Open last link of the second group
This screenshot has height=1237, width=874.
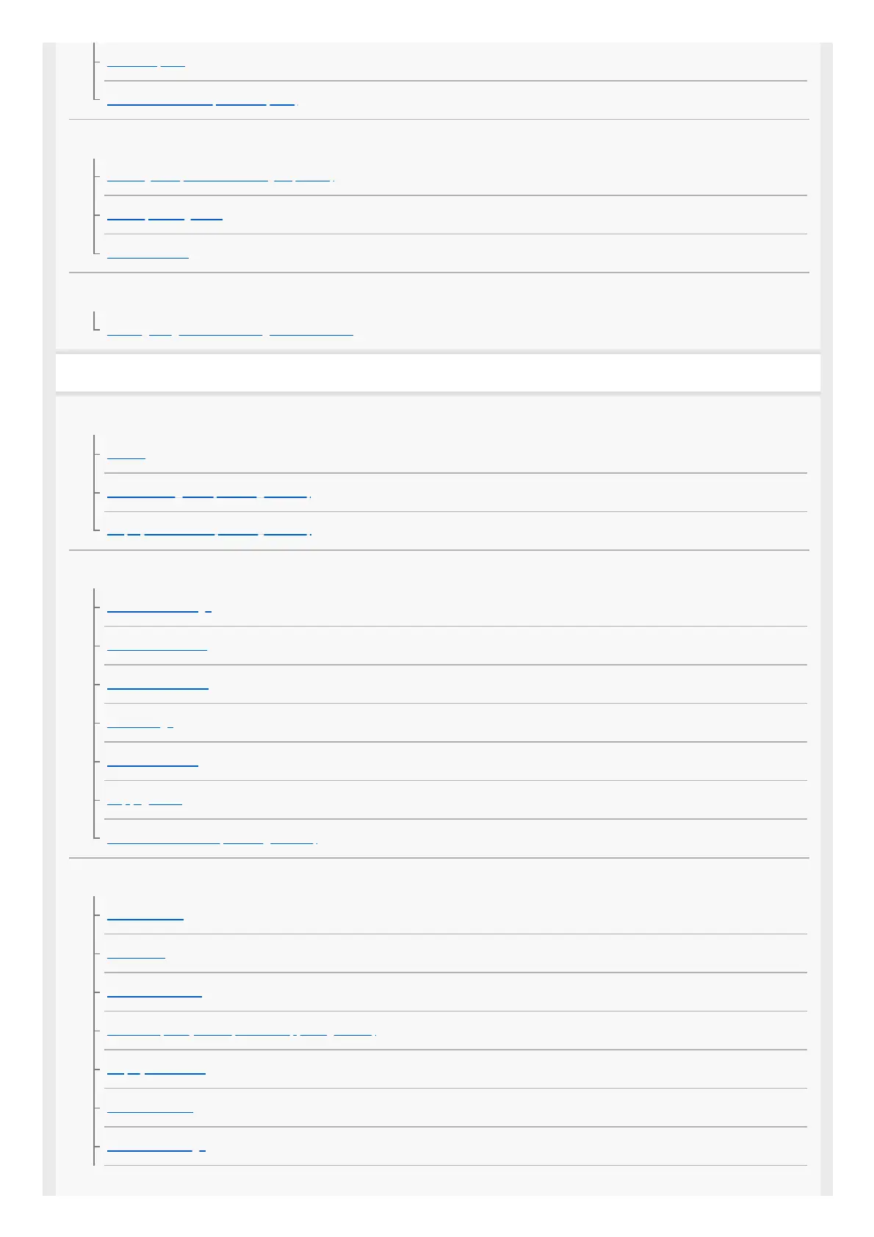click(148, 255)
